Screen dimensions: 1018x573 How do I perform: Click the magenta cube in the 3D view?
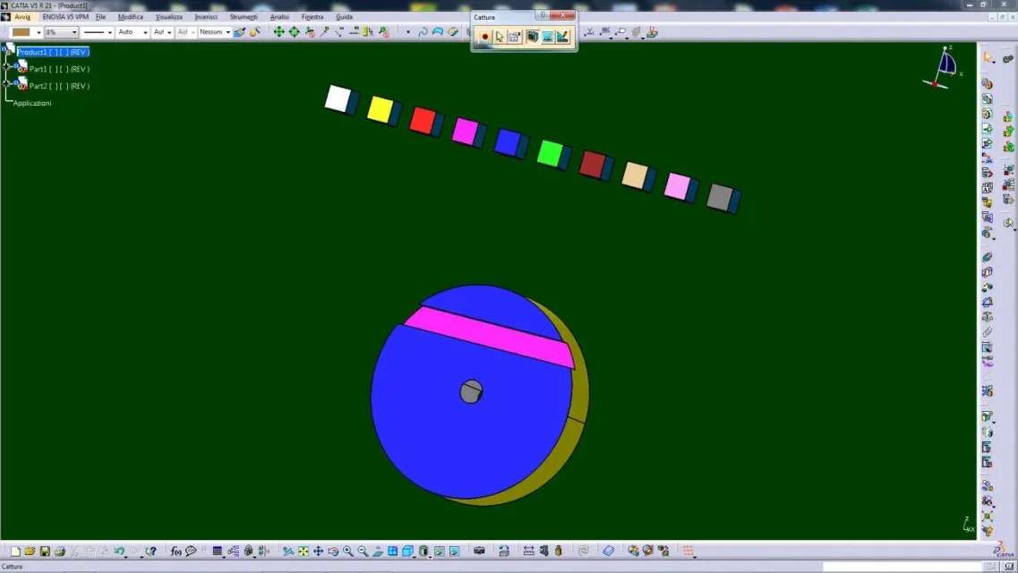(464, 131)
